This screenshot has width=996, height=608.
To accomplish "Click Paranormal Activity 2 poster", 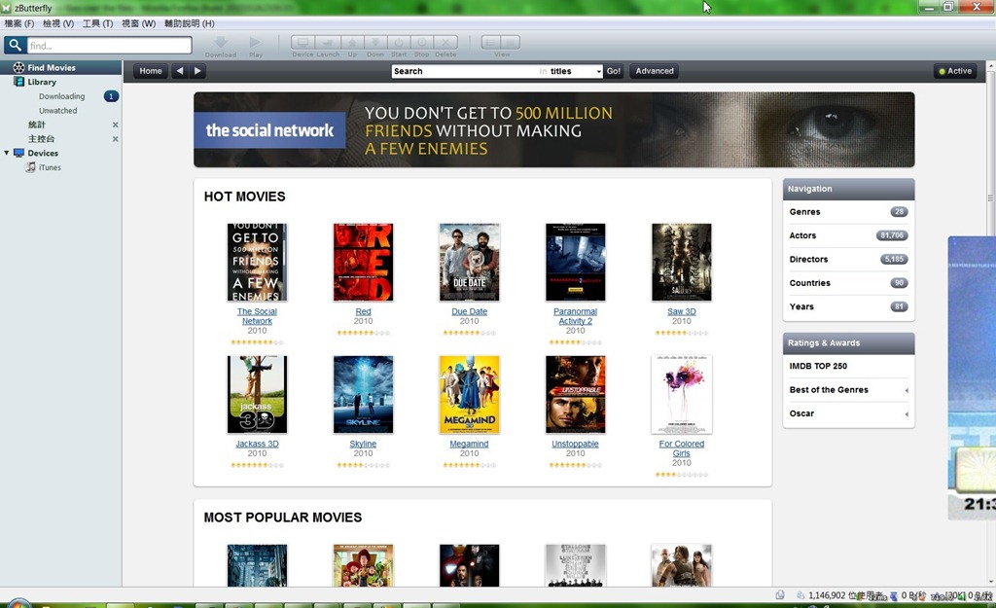I will (x=576, y=262).
